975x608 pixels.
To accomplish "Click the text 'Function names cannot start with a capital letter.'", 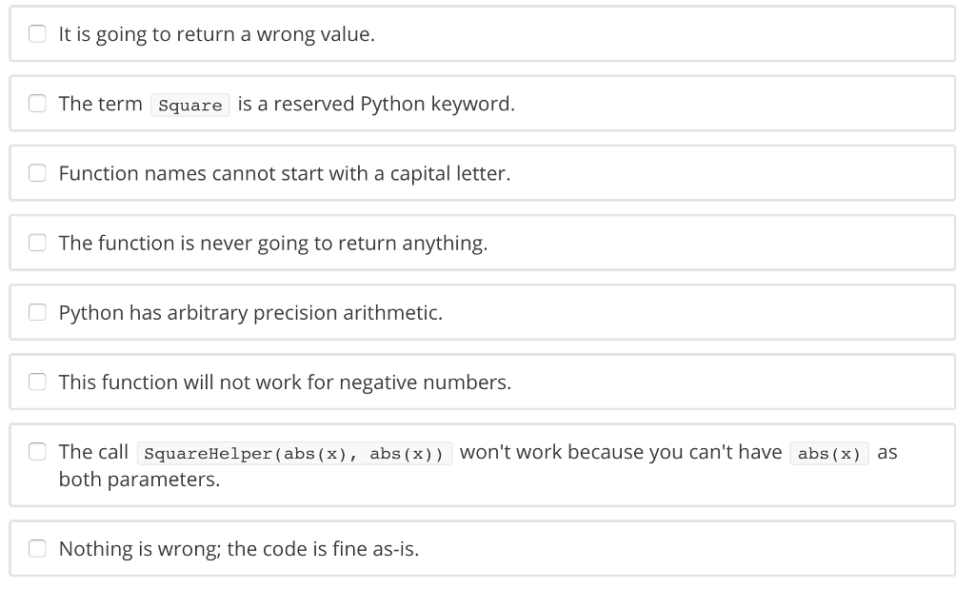I will pyautogui.click(x=284, y=173).
